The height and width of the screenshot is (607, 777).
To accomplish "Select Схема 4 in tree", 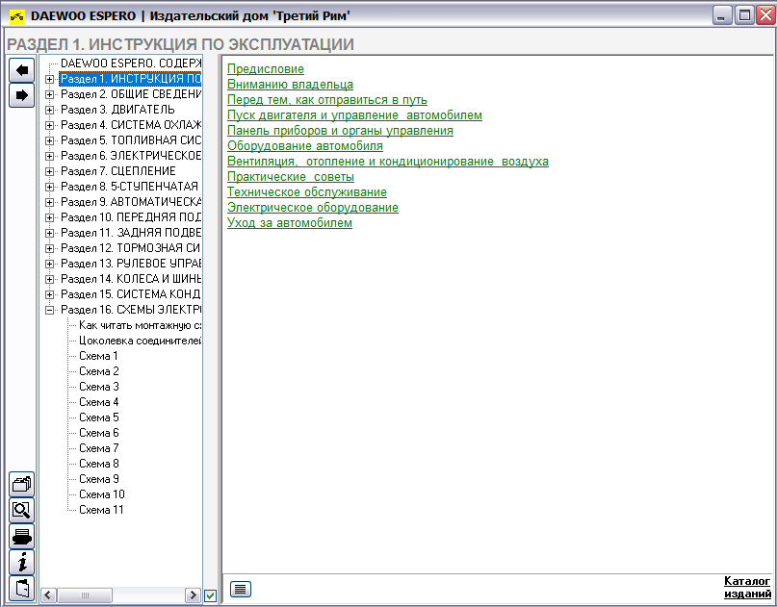I will [x=98, y=402].
